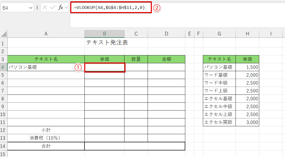The image size is (285, 157).
Task: Click the エクセル関数 cell in the lookup table
Action: (219, 122)
